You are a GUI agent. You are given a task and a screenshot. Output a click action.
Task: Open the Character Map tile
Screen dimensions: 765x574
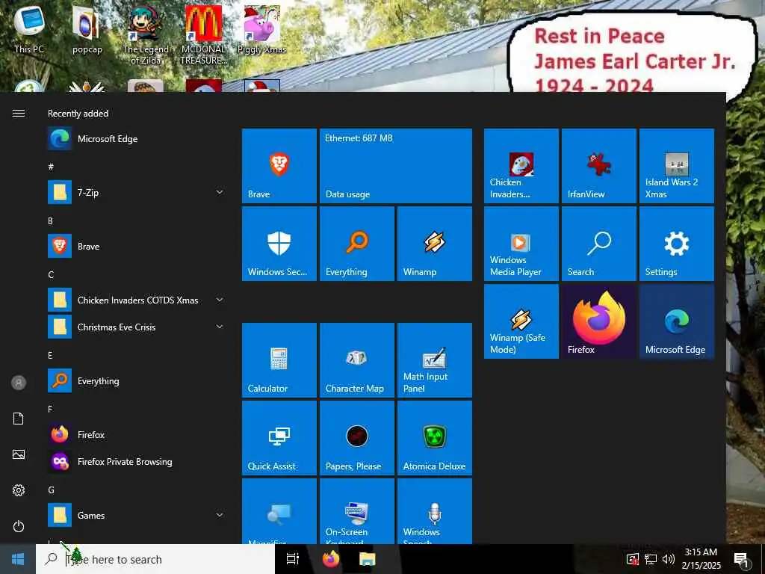pos(356,360)
